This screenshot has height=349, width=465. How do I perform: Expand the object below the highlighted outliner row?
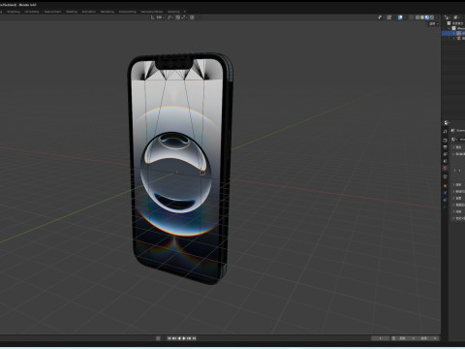click(x=453, y=38)
